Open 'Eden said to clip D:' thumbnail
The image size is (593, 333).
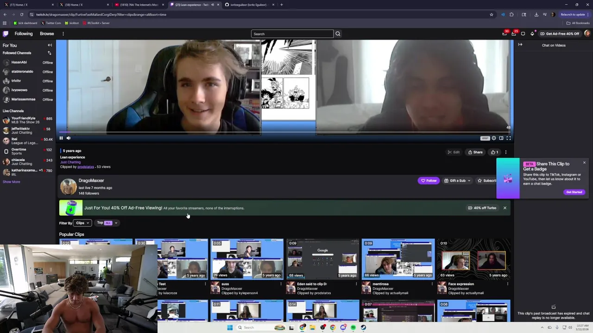coord(322,259)
